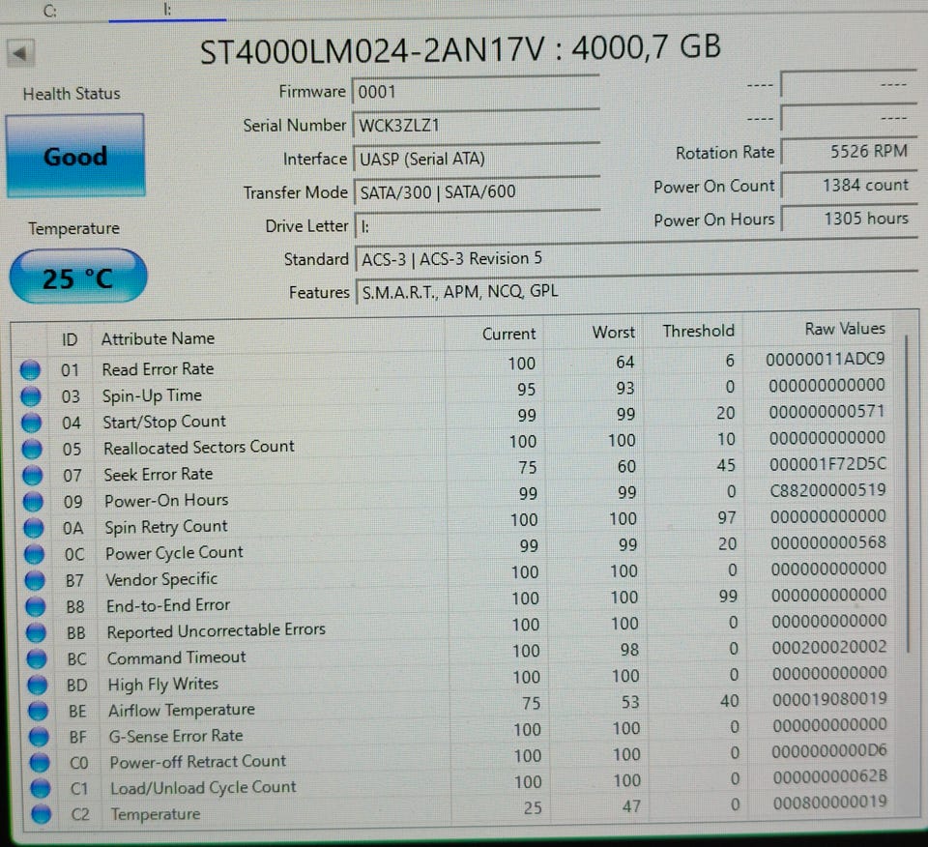Select the Command Timeout attribute name
The height and width of the screenshot is (847, 928).
pyautogui.click(x=176, y=657)
